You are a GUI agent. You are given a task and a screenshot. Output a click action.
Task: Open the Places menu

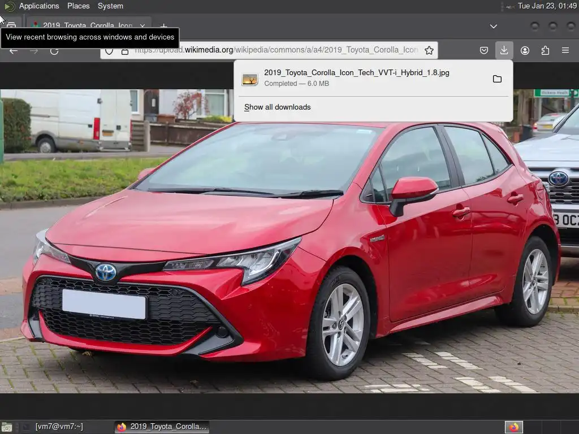tap(78, 6)
